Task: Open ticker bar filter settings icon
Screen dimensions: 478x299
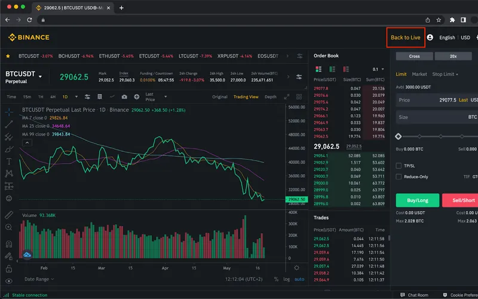Action: [x=300, y=56]
